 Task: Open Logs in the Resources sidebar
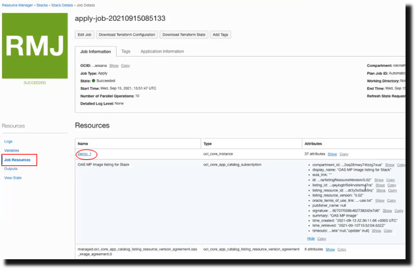[x=8, y=141]
